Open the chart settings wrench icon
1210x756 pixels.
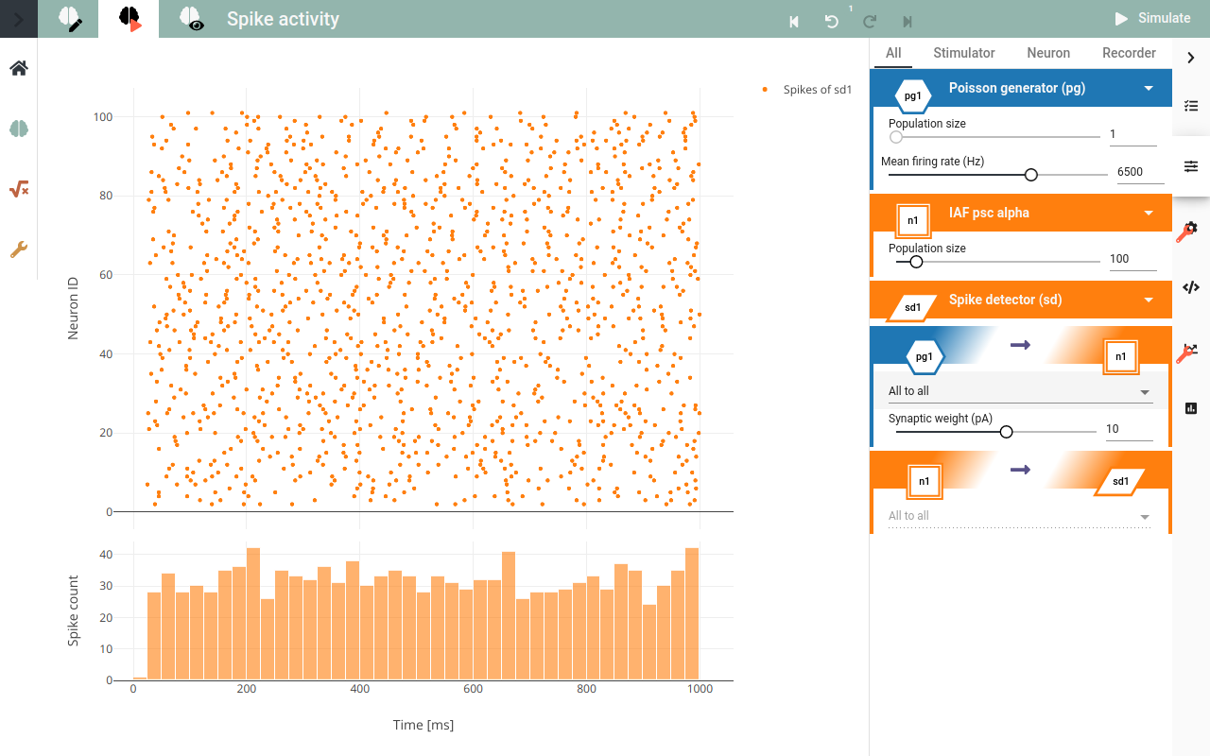coord(1188,352)
